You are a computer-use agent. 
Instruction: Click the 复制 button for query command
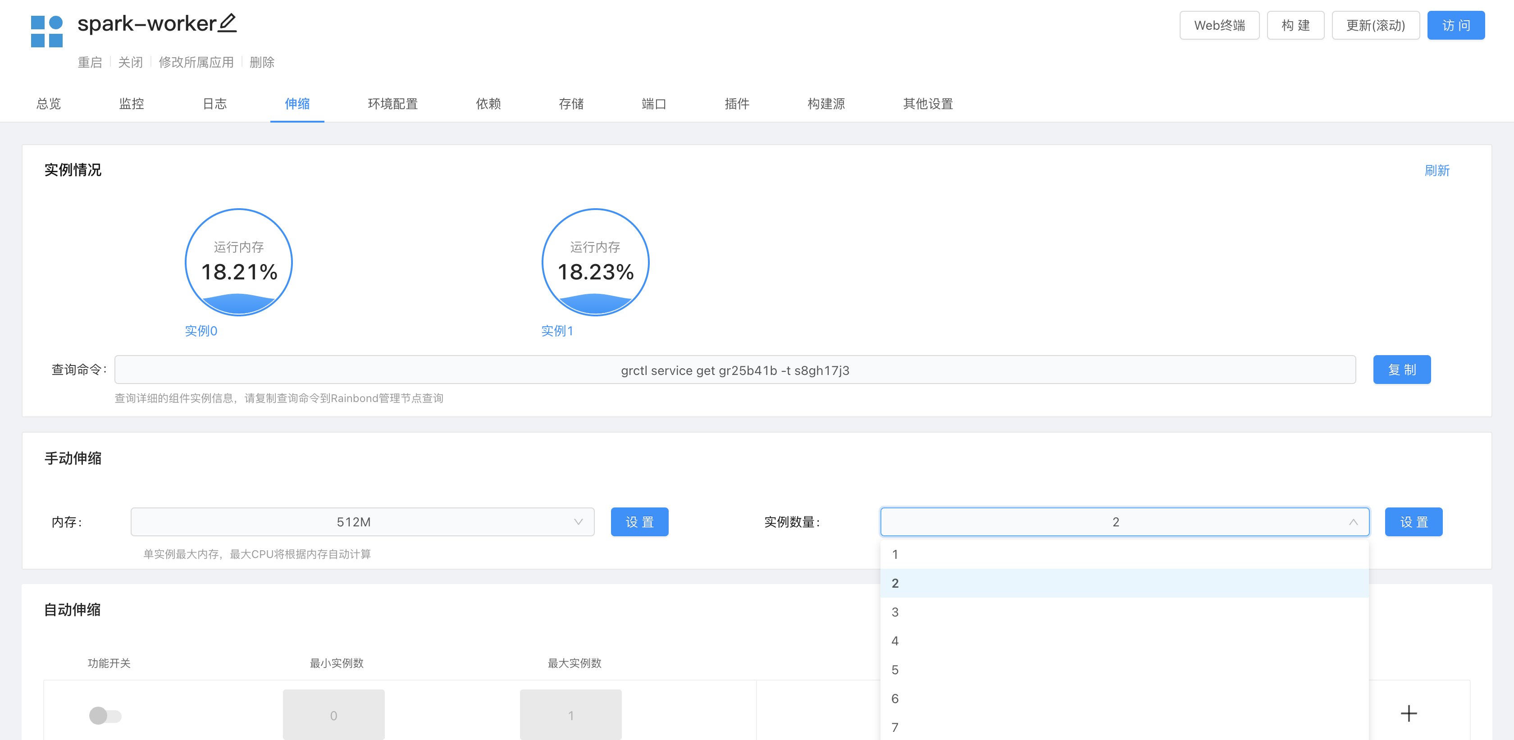(x=1402, y=370)
